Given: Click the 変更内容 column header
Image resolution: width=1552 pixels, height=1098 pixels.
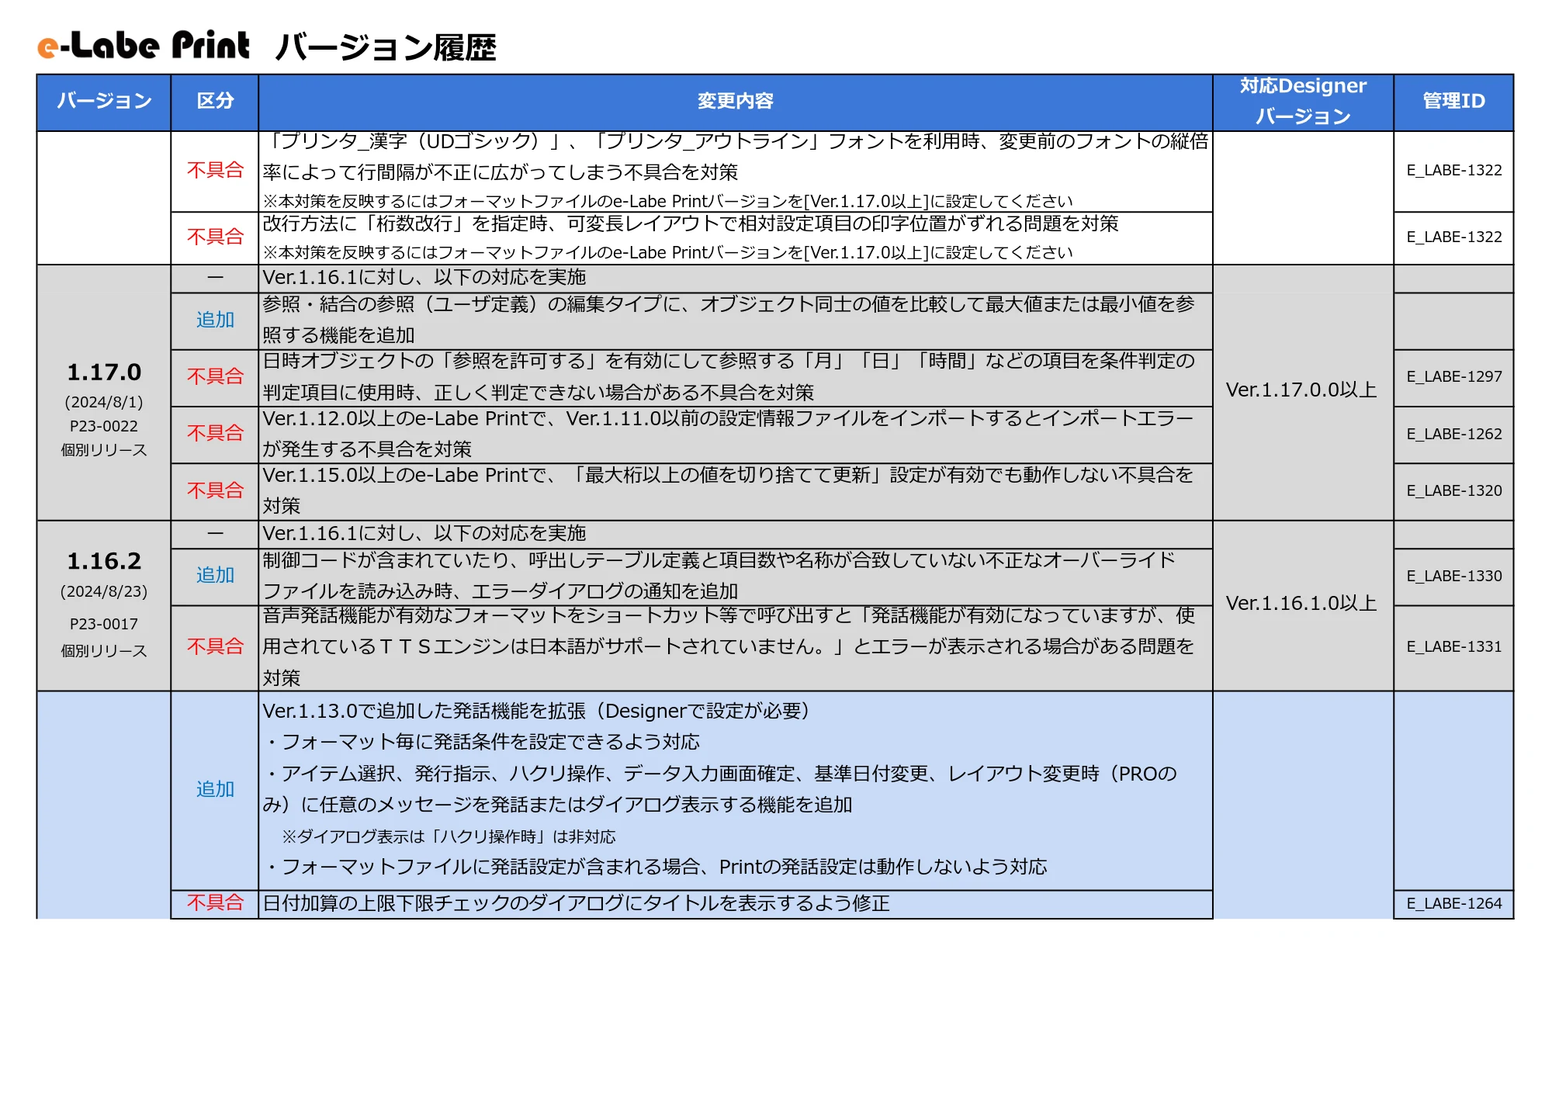Looking at the screenshot, I should coord(735,102).
